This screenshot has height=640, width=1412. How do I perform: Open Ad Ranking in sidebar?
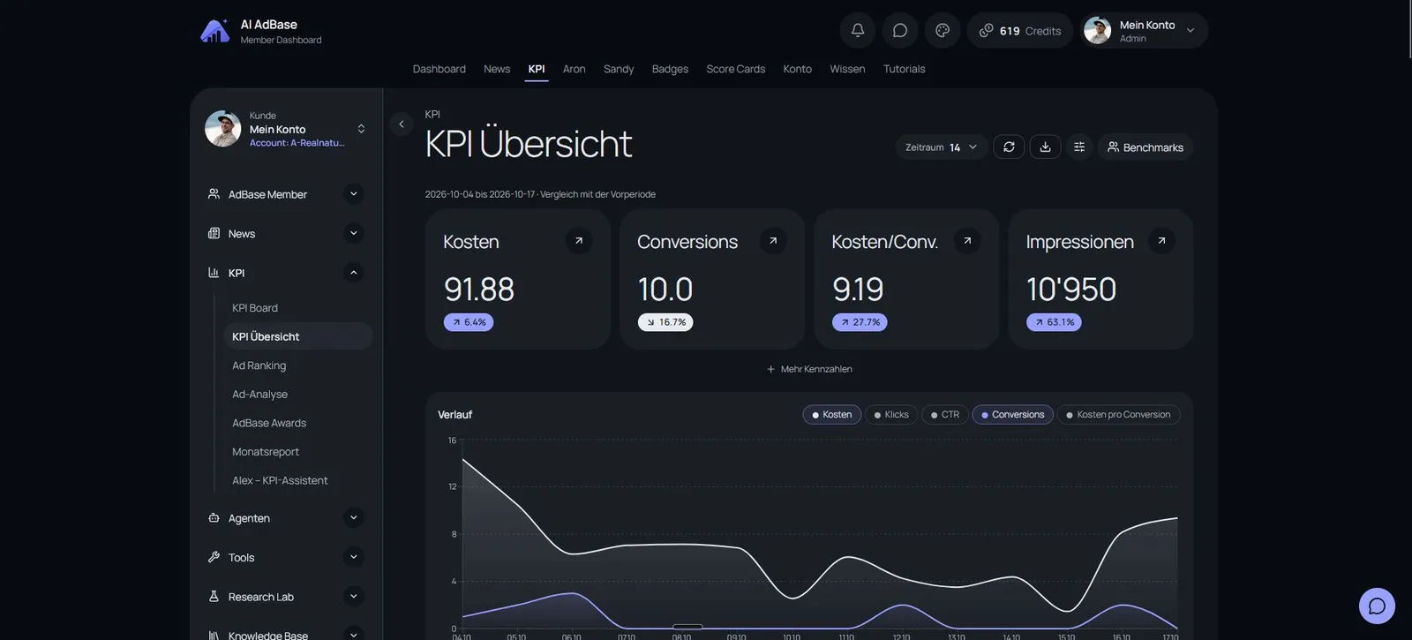259,365
